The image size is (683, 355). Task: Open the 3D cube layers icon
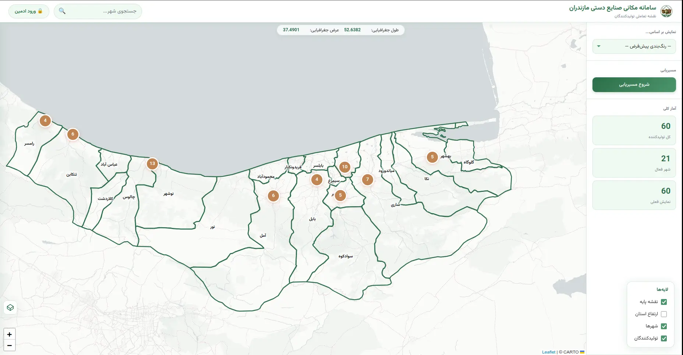10,307
